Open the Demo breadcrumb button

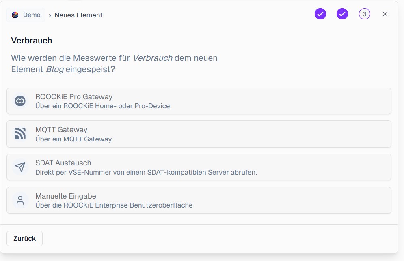(x=26, y=15)
